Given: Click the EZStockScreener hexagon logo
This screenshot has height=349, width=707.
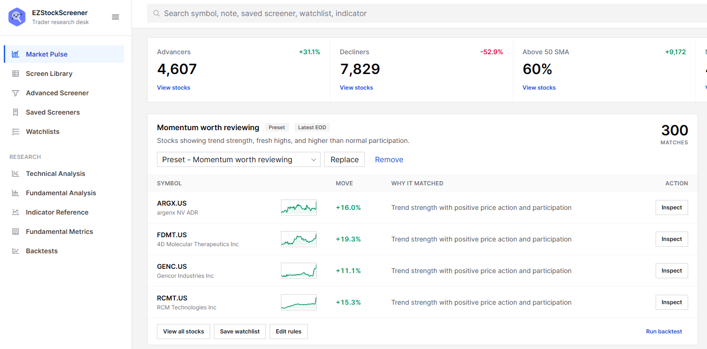Looking at the screenshot, I should point(17,17).
